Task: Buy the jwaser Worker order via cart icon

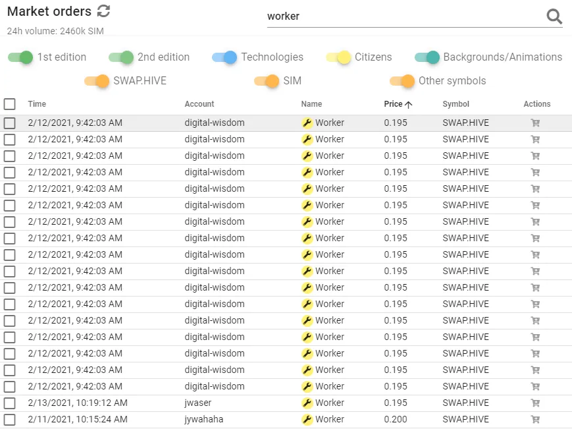Action: click(535, 403)
